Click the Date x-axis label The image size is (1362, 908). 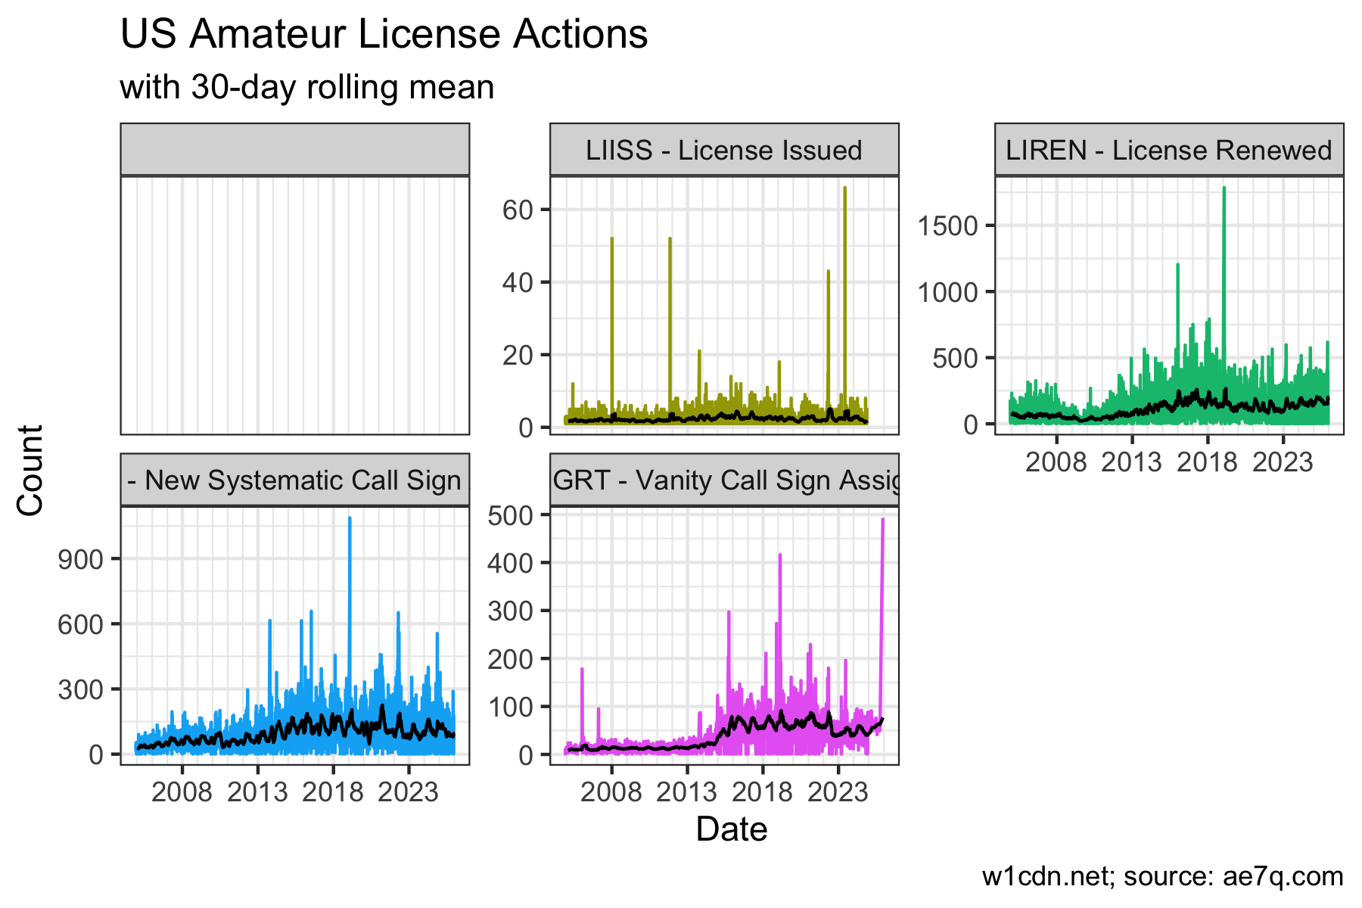(731, 829)
